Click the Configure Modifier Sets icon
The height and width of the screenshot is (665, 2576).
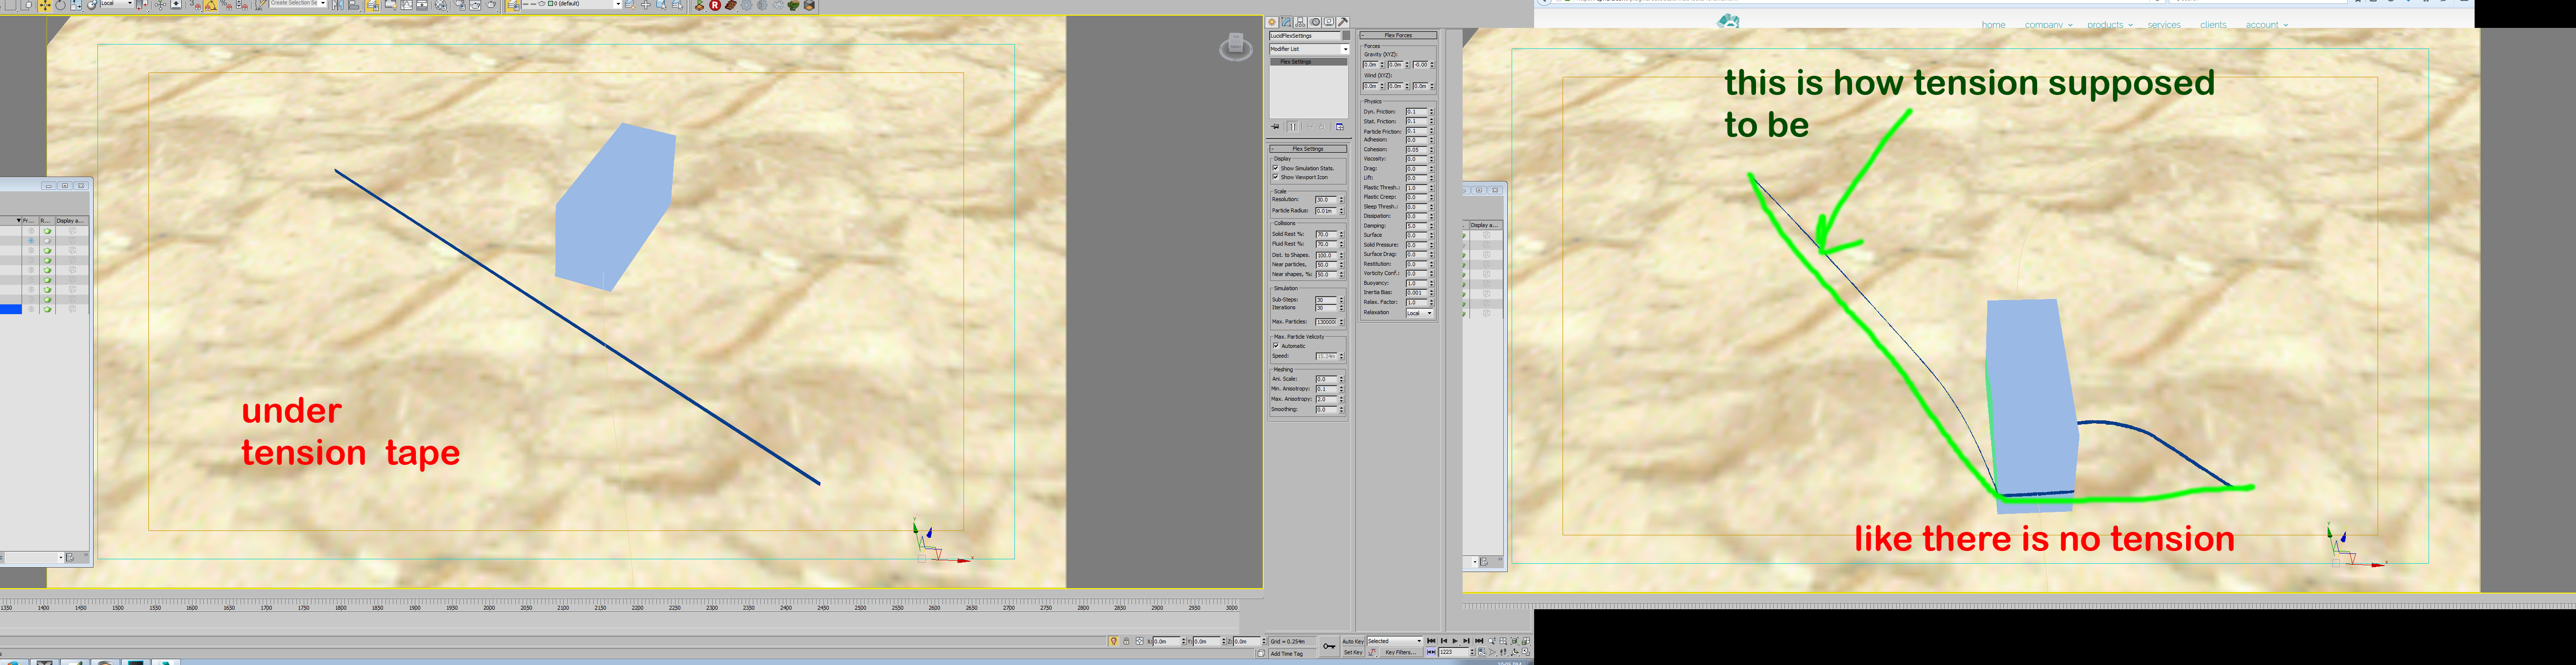tap(1340, 127)
